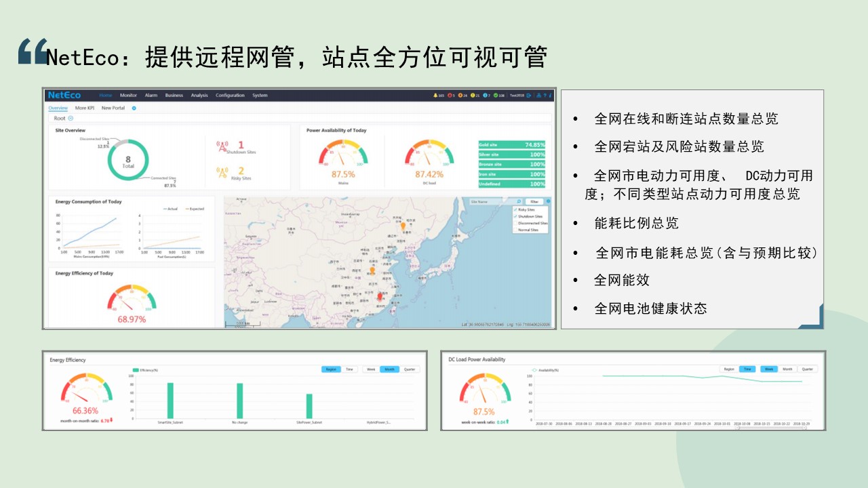The width and height of the screenshot is (868, 488).
Task: Click the blue add-portal plus icon
Action: 134,108
